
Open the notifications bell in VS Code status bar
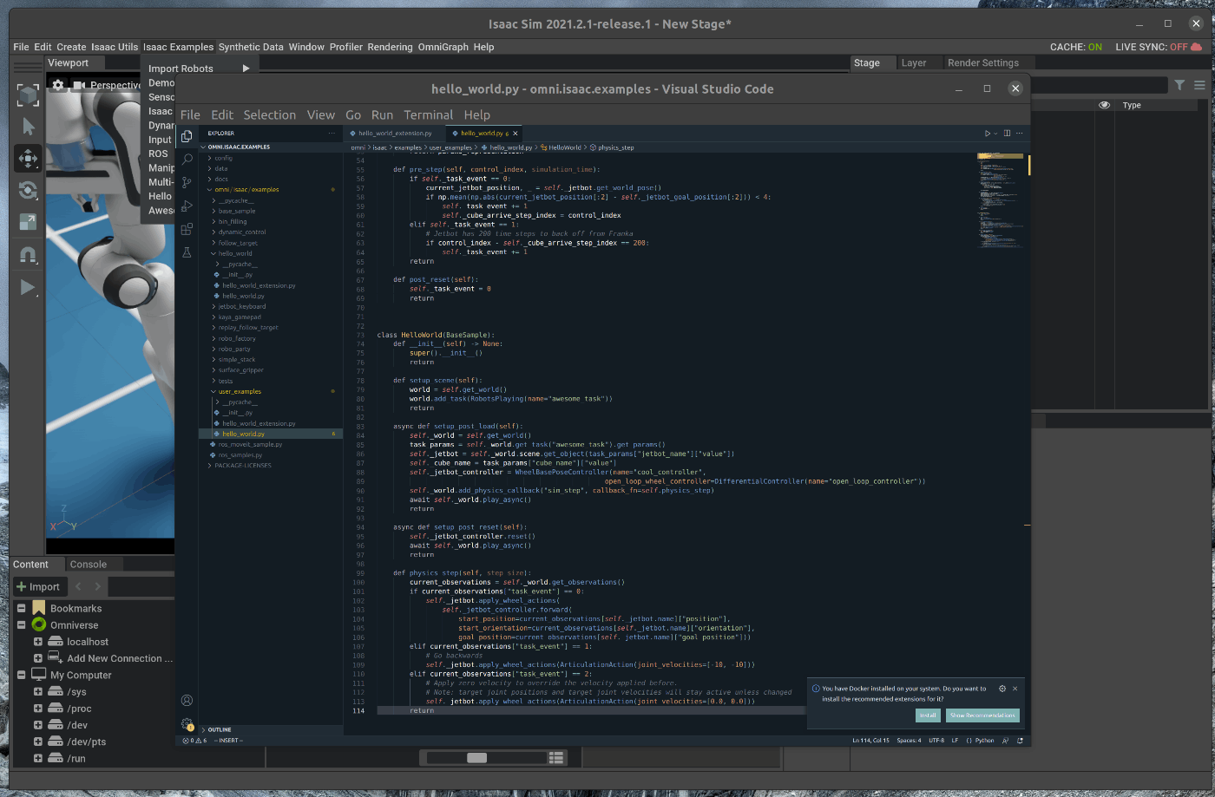coord(1020,741)
